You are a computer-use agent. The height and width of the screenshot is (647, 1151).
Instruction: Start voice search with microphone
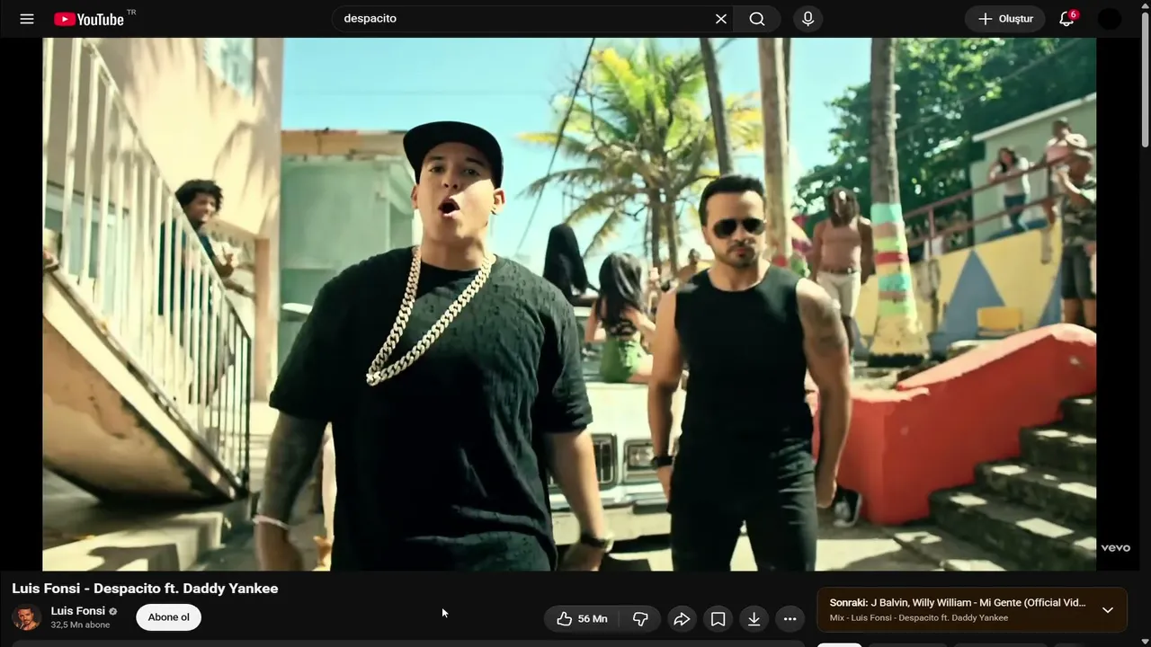(x=807, y=19)
